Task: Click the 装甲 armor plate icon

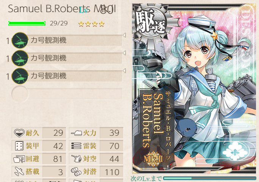Action: click(19, 146)
